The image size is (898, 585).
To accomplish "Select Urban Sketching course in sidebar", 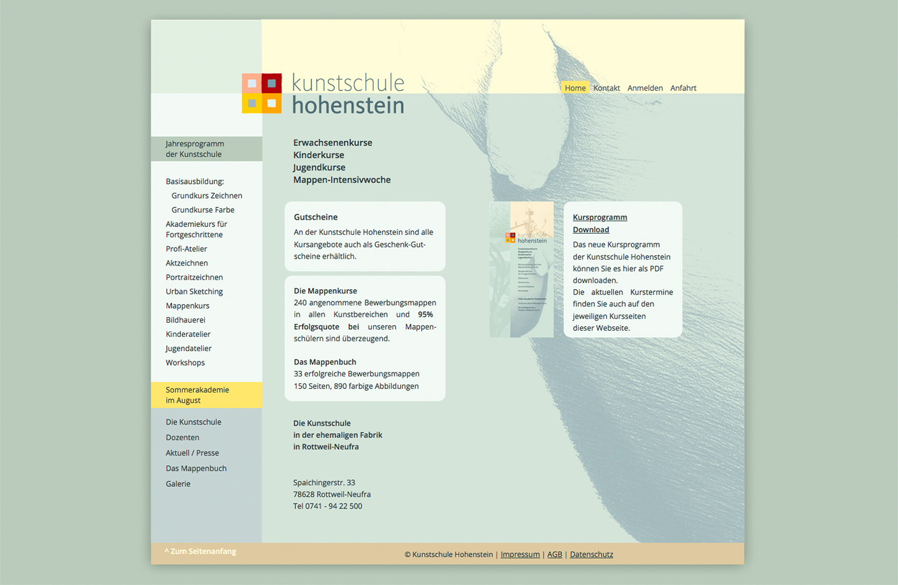I will tap(194, 291).
